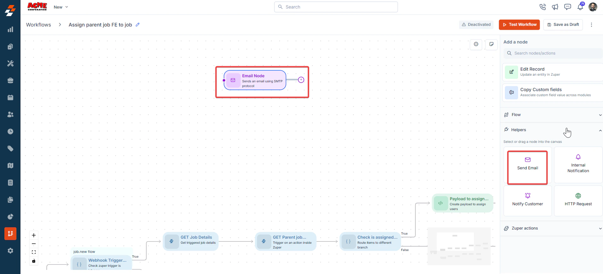
Task: Open the users/people sidebar icon
Action: point(10,114)
